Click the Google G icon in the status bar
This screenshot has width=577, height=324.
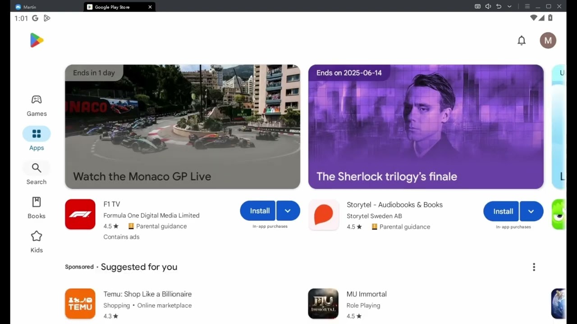pos(35,18)
